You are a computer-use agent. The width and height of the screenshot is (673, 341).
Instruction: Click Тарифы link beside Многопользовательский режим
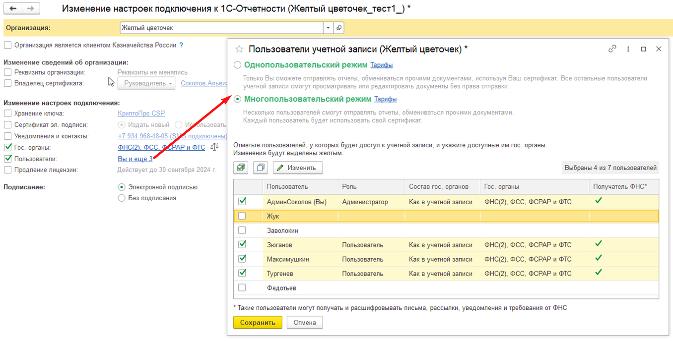pos(385,99)
